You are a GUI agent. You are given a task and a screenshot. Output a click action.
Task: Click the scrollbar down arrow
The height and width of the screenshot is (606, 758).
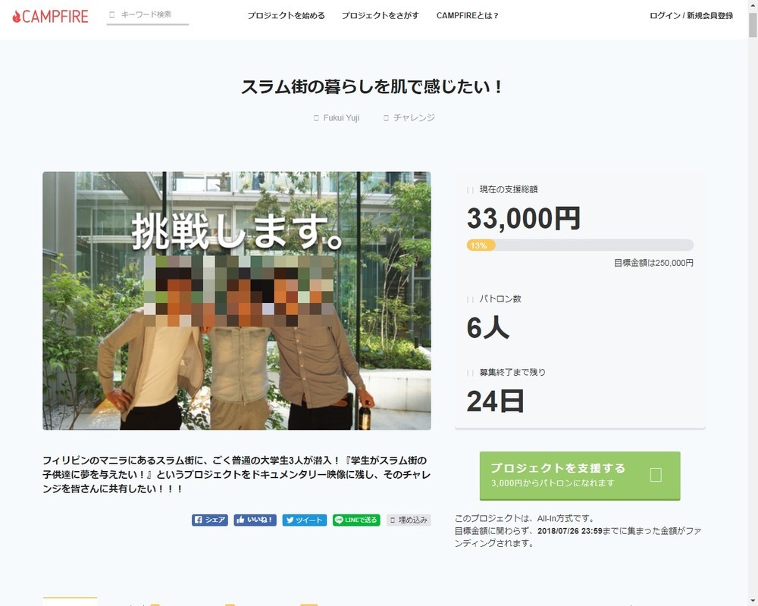[753, 601]
